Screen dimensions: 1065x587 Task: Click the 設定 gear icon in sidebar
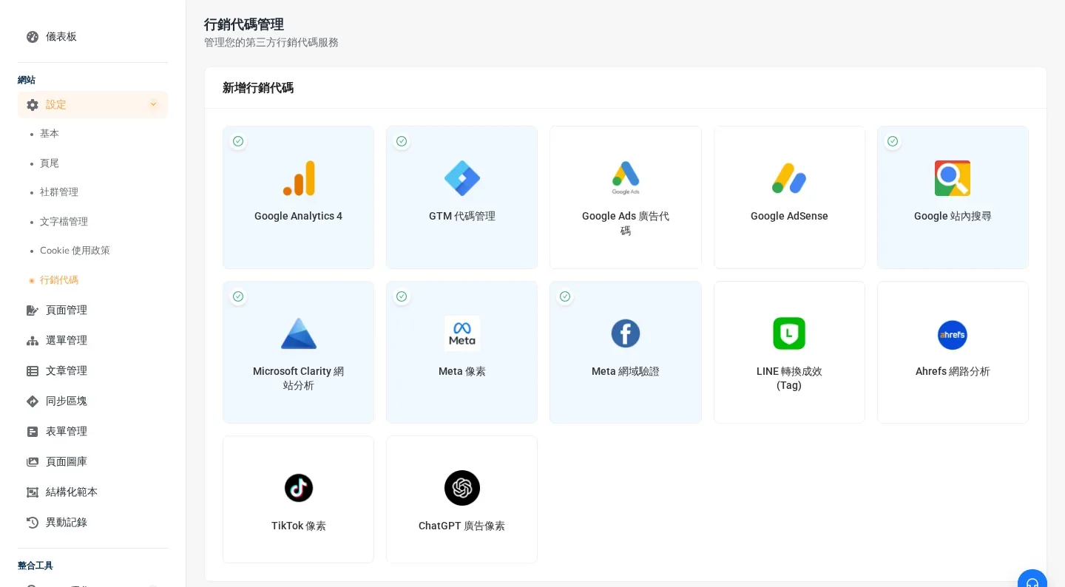[33, 105]
